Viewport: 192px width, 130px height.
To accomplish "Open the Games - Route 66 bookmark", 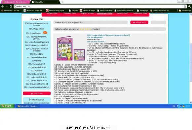I will pos(160,11).
